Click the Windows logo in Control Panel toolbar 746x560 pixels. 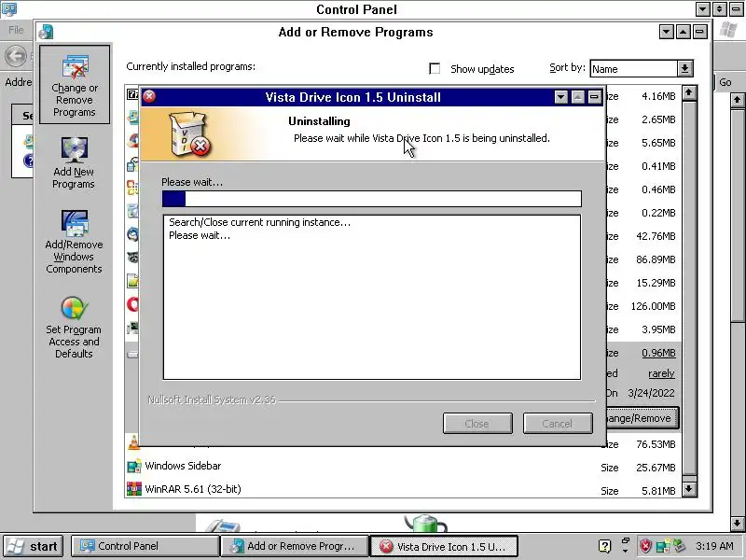(728, 30)
